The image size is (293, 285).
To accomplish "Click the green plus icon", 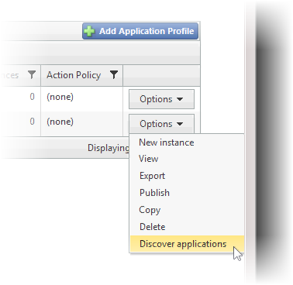I will click(89, 31).
